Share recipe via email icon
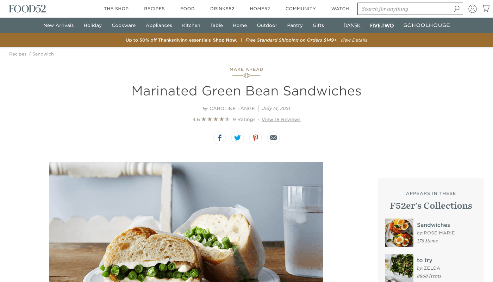This screenshot has width=493, height=282. pyautogui.click(x=273, y=138)
